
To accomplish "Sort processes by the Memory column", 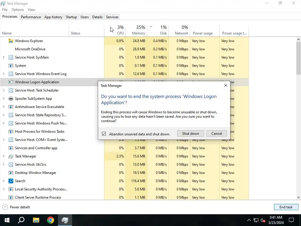I will (136, 30).
